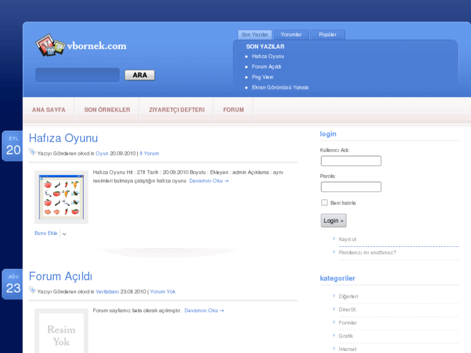Open the AĞU 23 date badge

pos(13,284)
